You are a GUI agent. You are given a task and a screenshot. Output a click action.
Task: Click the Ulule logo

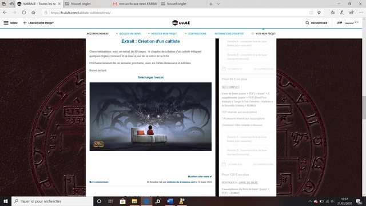coord(181,23)
